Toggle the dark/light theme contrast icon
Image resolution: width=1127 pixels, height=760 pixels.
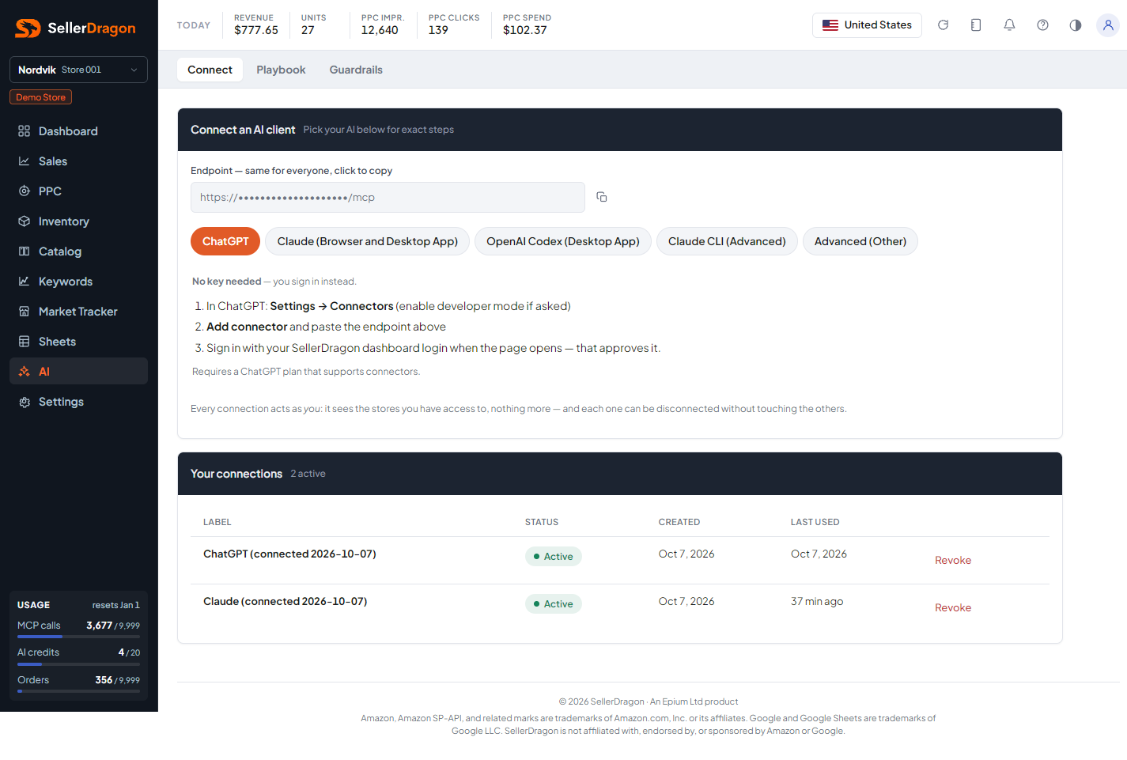[1076, 25]
